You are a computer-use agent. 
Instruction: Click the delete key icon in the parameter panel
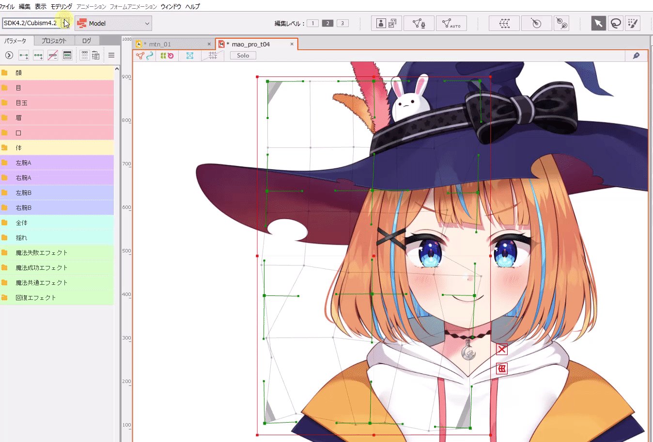point(52,55)
